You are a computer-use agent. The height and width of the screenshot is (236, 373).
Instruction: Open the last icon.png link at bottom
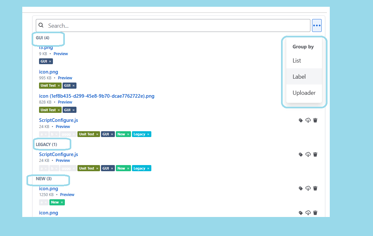pyautogui.click(x=48, y=213)
